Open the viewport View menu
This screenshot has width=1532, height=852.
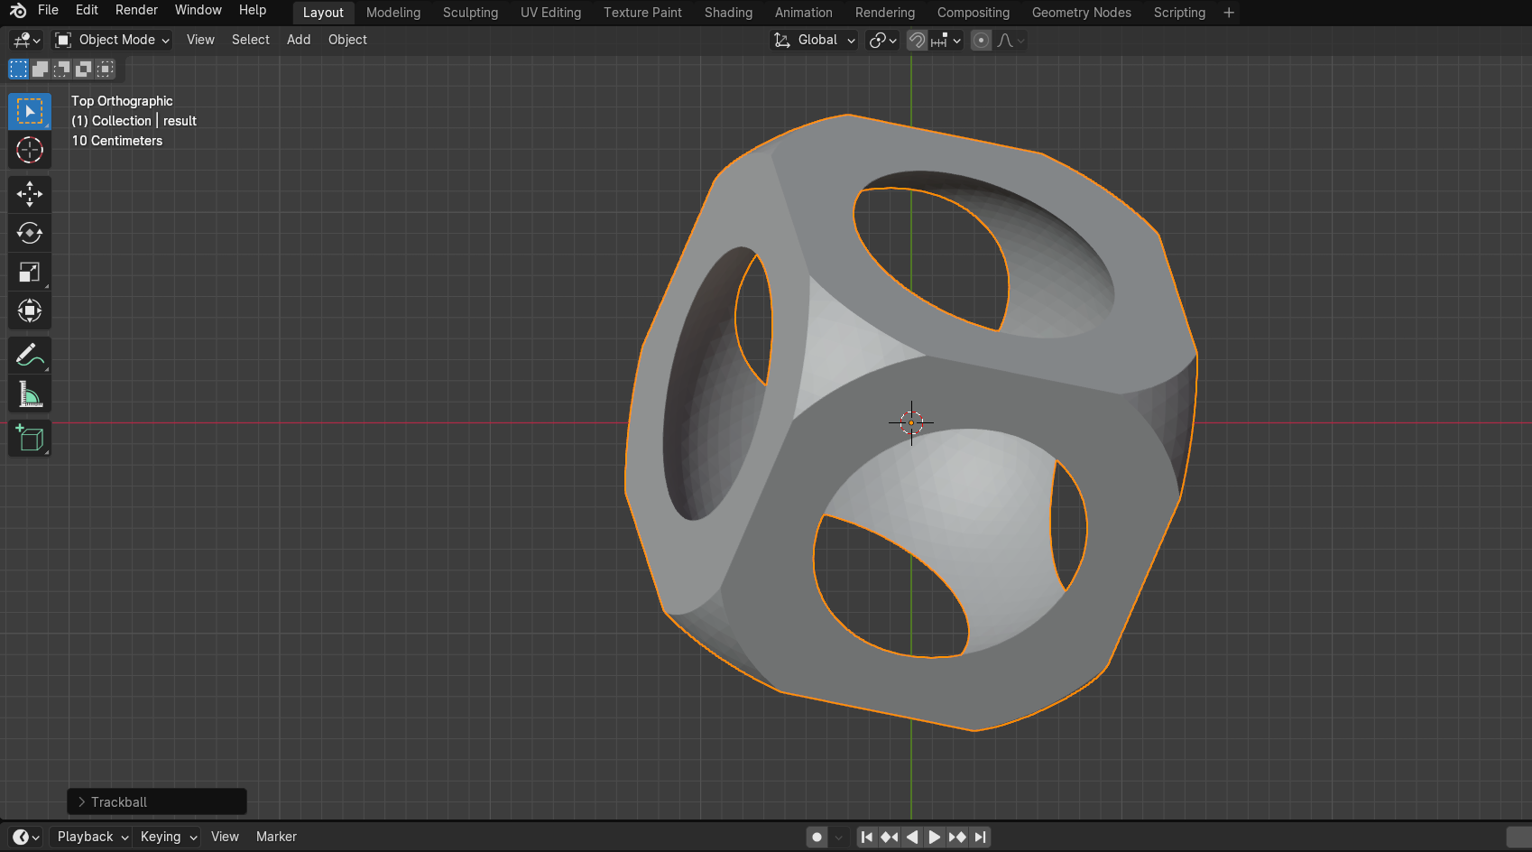point(200,40)
